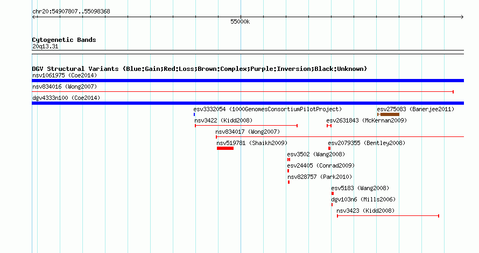The width and height of the screenshot is (479, 253).
Task: Open the nsv834017 (Wong2007) label
Action: coord(248,132)
